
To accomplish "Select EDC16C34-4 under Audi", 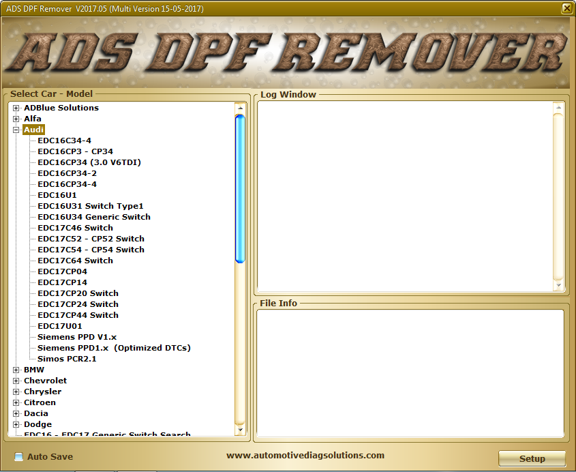I will (x=64, y=141).
